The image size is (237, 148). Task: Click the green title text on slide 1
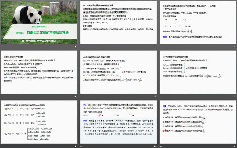click(47, 32)
